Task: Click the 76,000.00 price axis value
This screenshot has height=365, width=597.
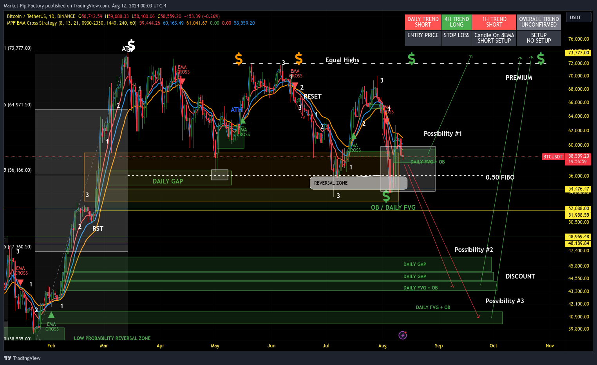Action: 579,39
